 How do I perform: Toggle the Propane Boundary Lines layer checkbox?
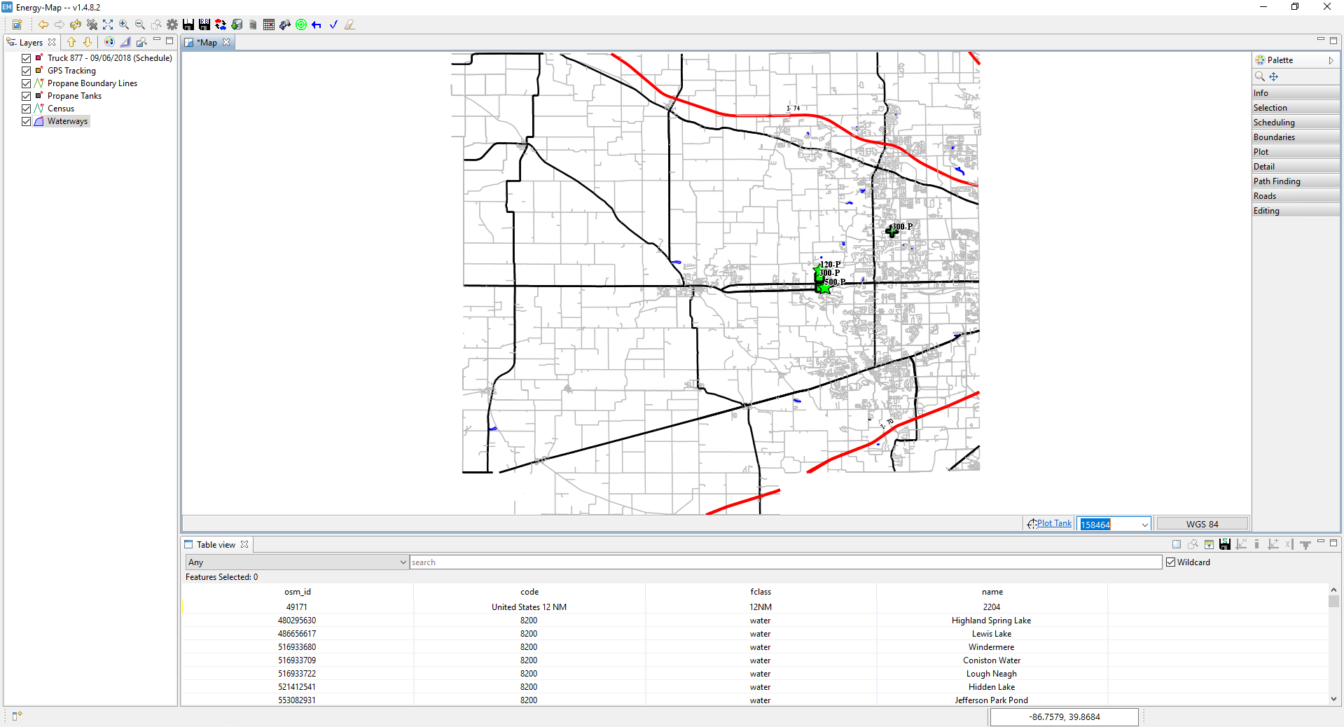(27, 83)
